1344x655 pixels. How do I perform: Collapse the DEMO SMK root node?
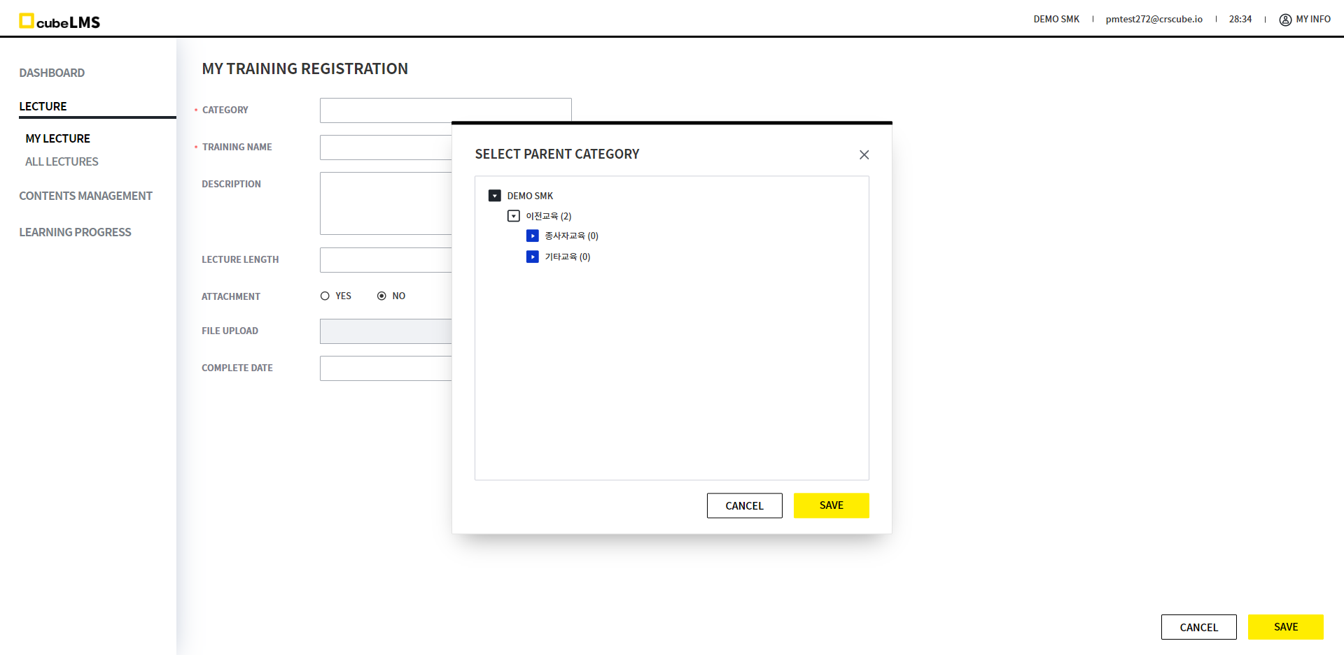point(495,196)
